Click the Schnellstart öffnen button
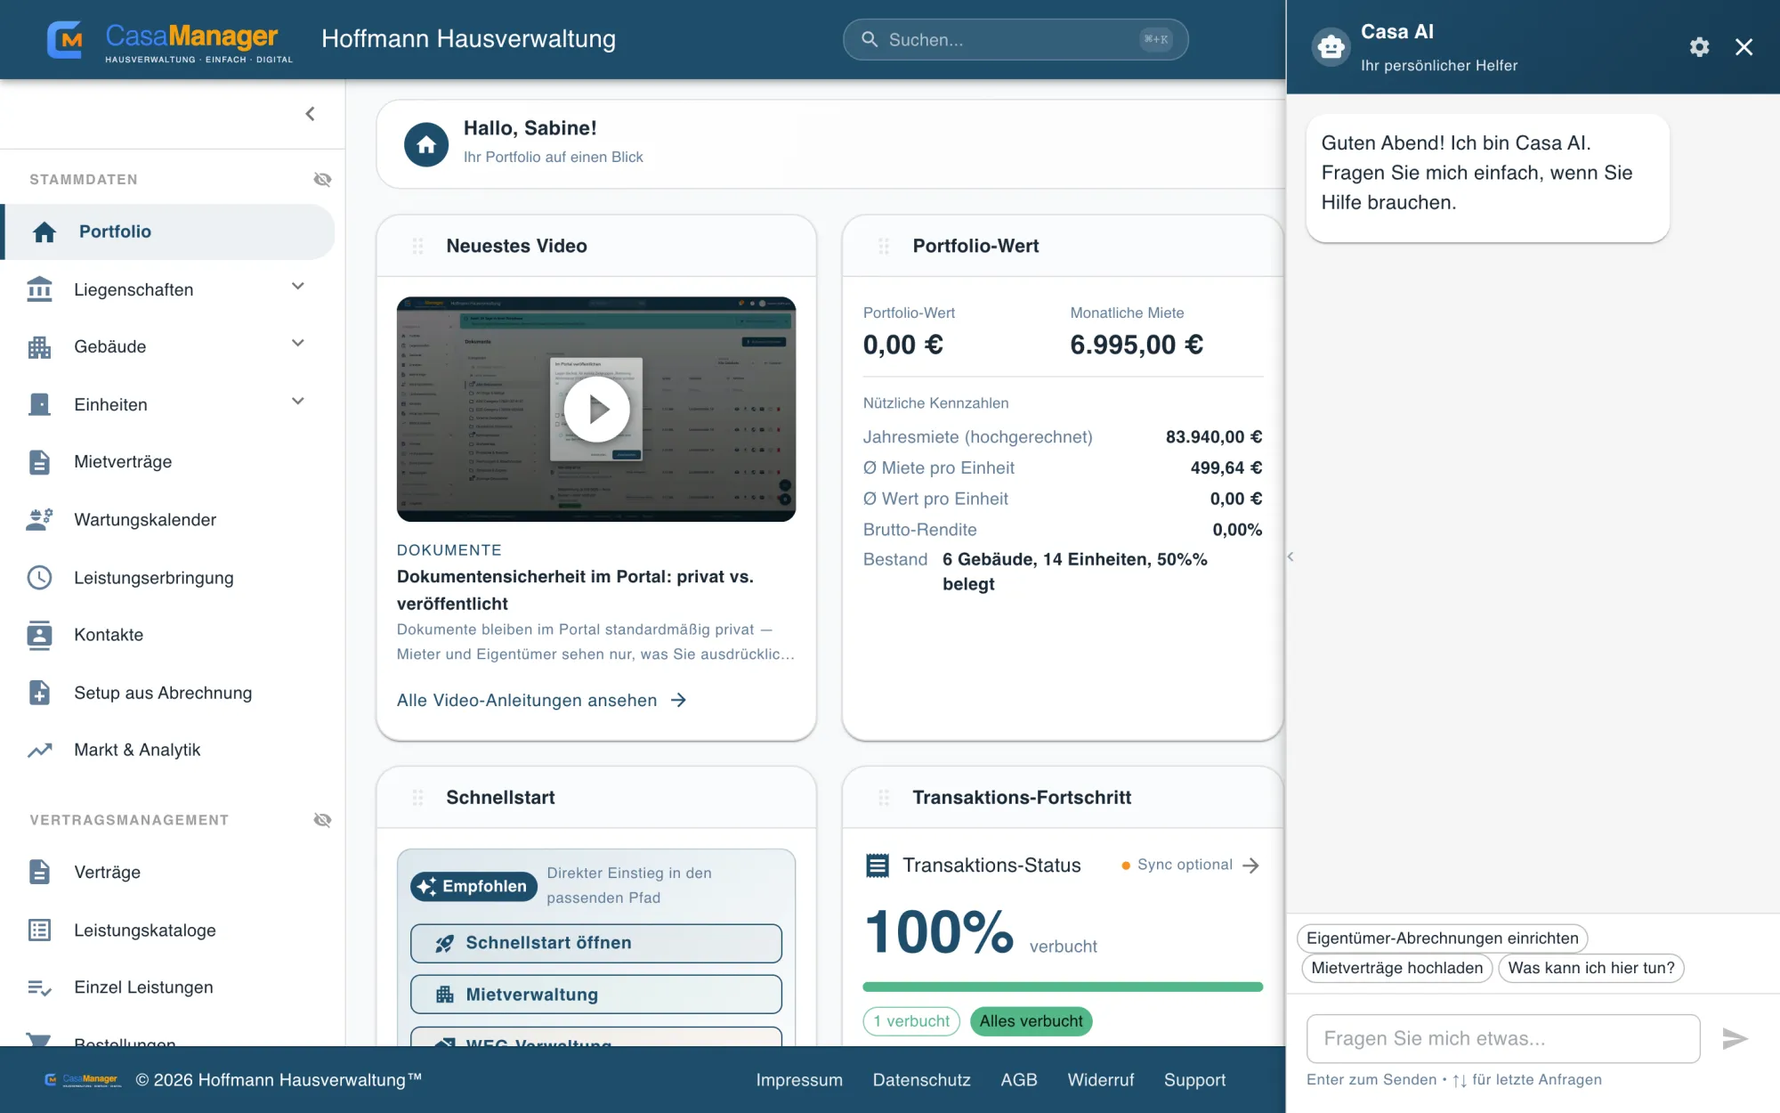 (595, 943)
